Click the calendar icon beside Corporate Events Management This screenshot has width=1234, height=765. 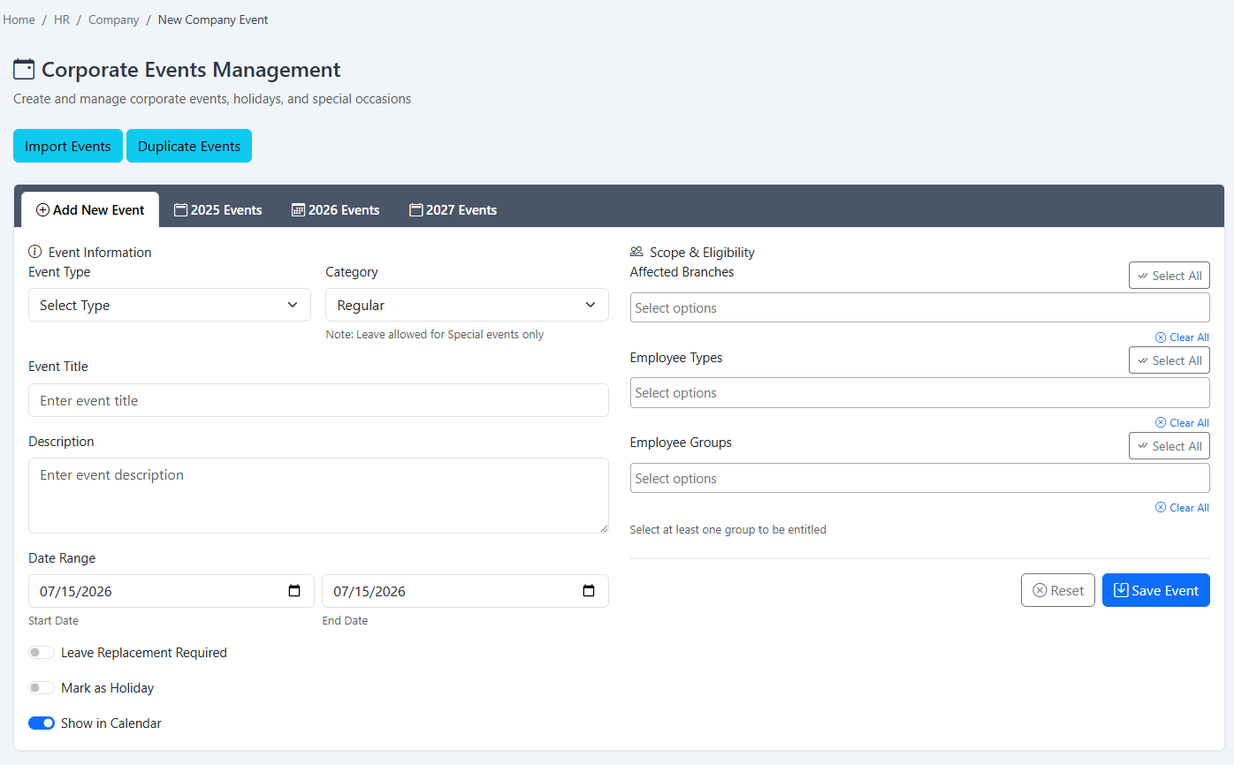click(24, 69)
